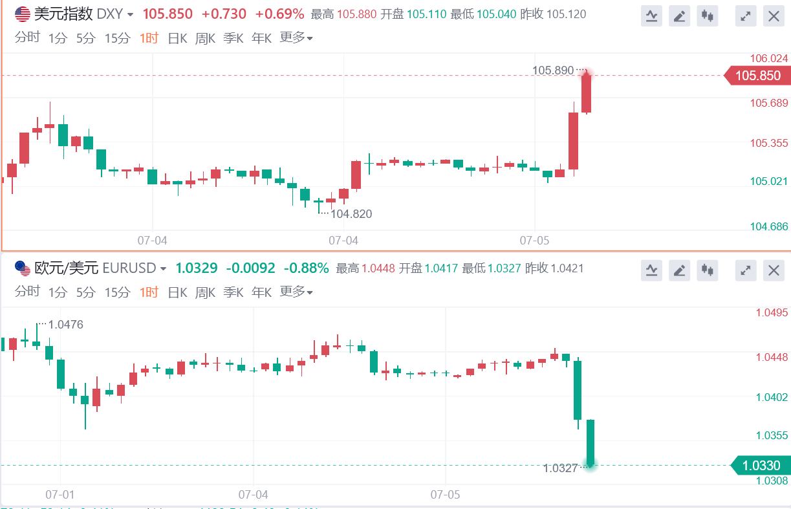Click the 105.850 current price tag
Screen dimensions: 791x509
(x=757, y=76)
